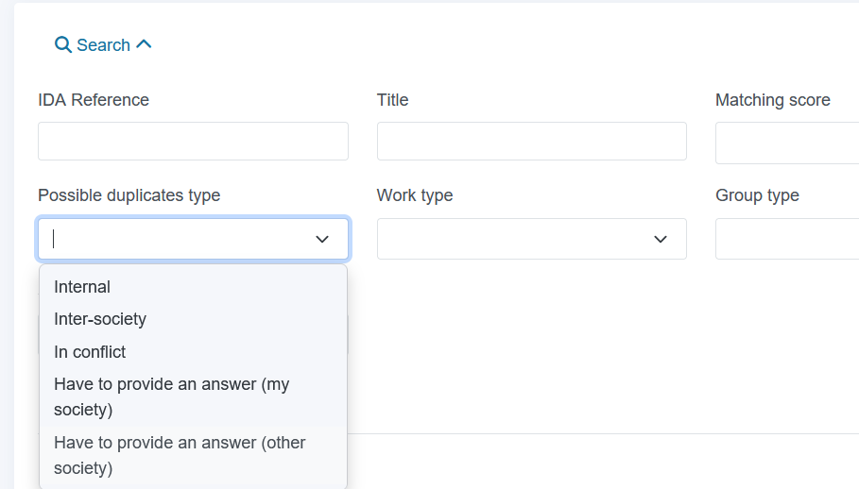Open the Work type dropdown arrow
859x489 pixels.
(661, 239)
